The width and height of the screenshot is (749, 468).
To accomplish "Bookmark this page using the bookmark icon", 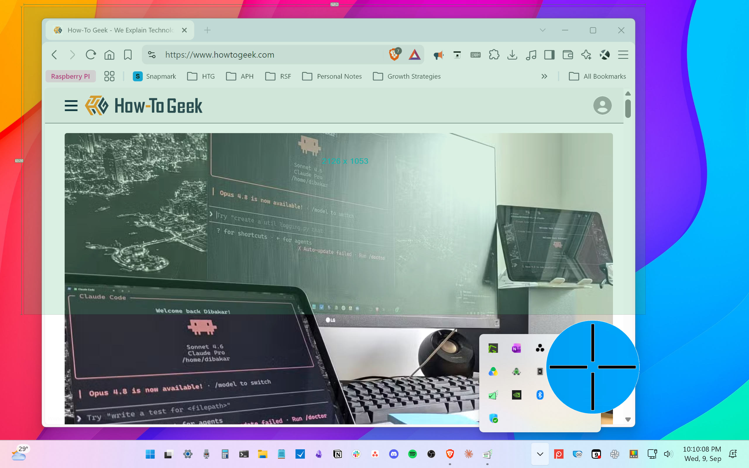I will click(128, 55).
